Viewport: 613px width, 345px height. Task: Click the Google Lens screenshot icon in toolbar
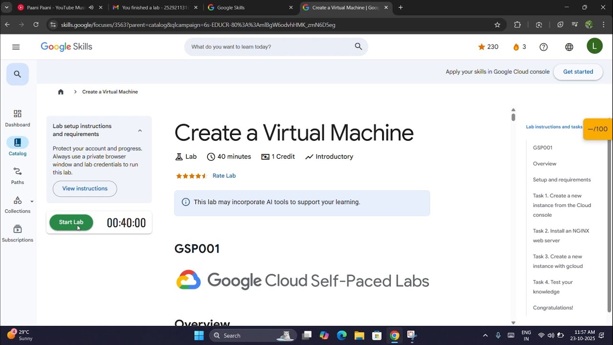tap(539, 25)
